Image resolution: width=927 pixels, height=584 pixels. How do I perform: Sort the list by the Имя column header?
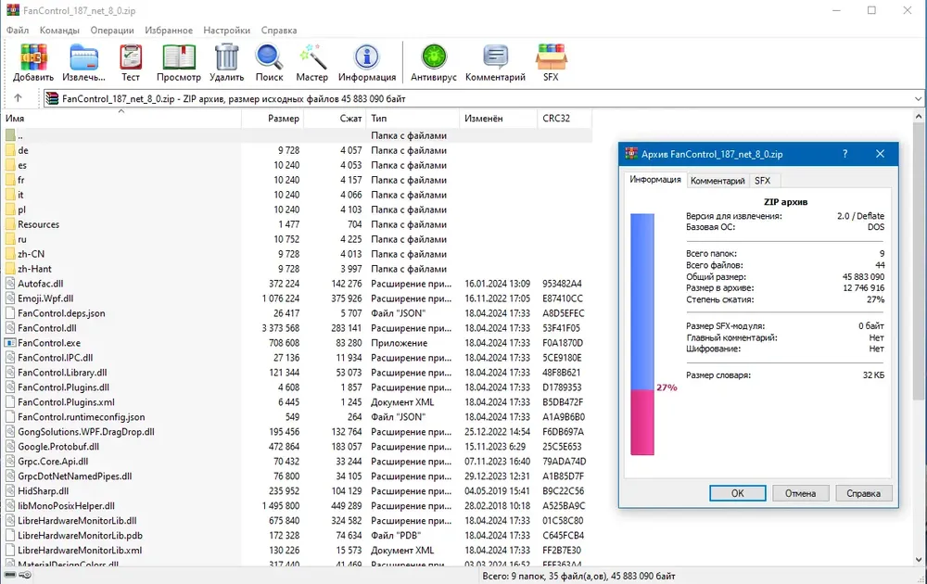(x=121, y=119)
